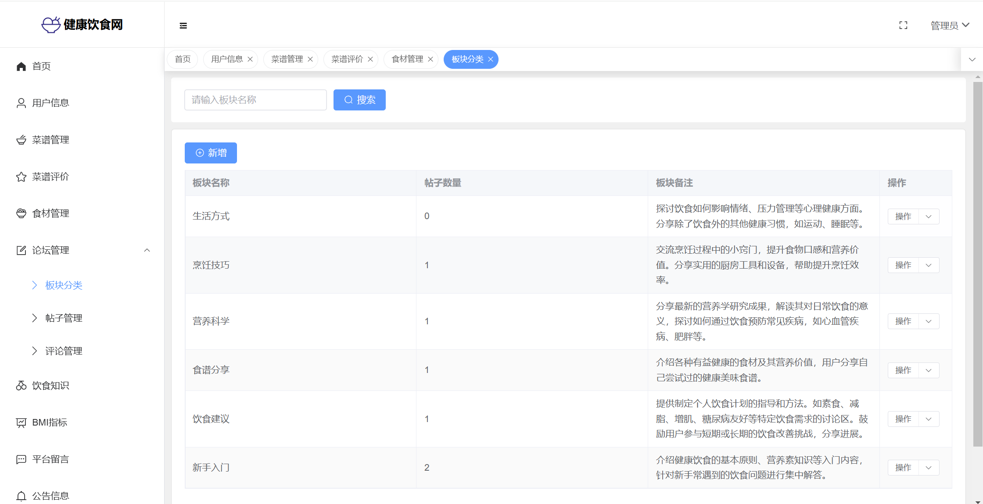Click the 公告信息 bell icon
Image resolution: width=983 pixels, height=504 pixels.
coord(21,496)
